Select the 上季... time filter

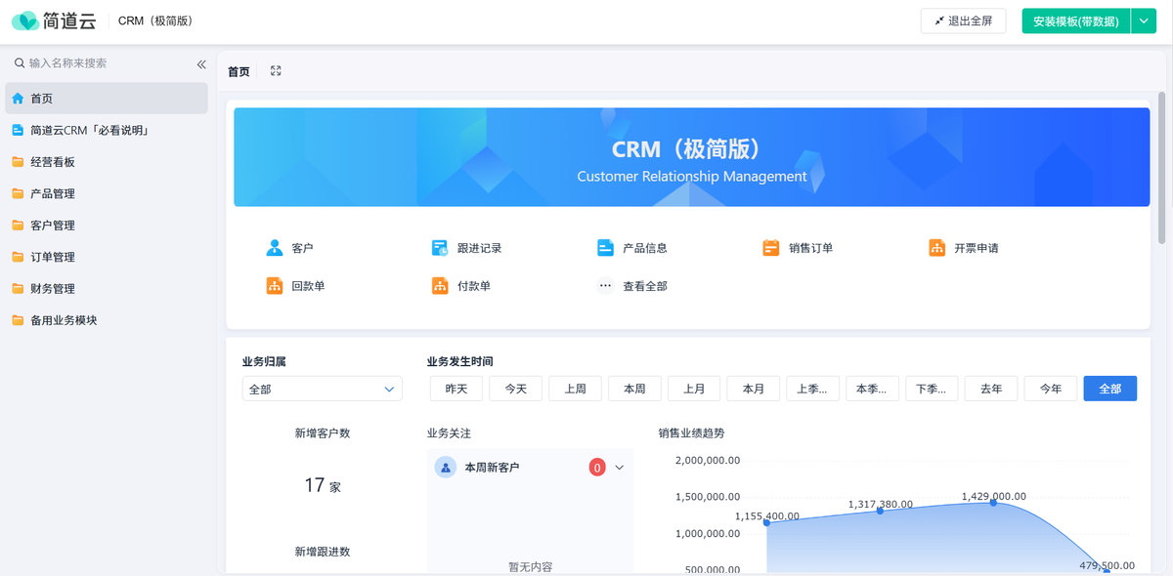click(813, 389)
